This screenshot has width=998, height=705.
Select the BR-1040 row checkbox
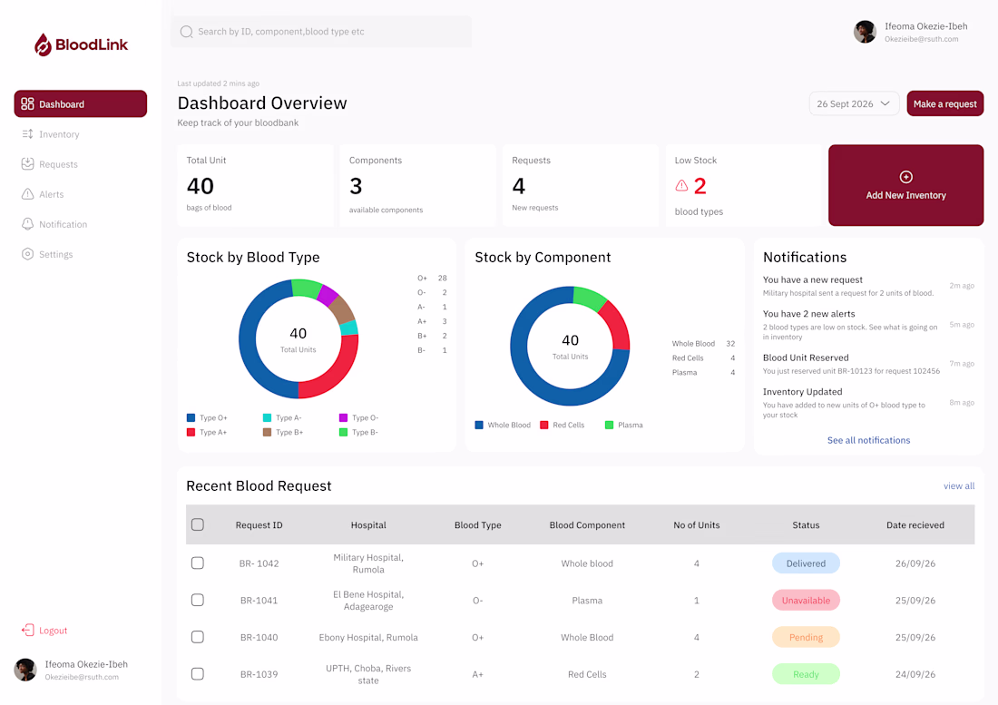click(198, 637)
